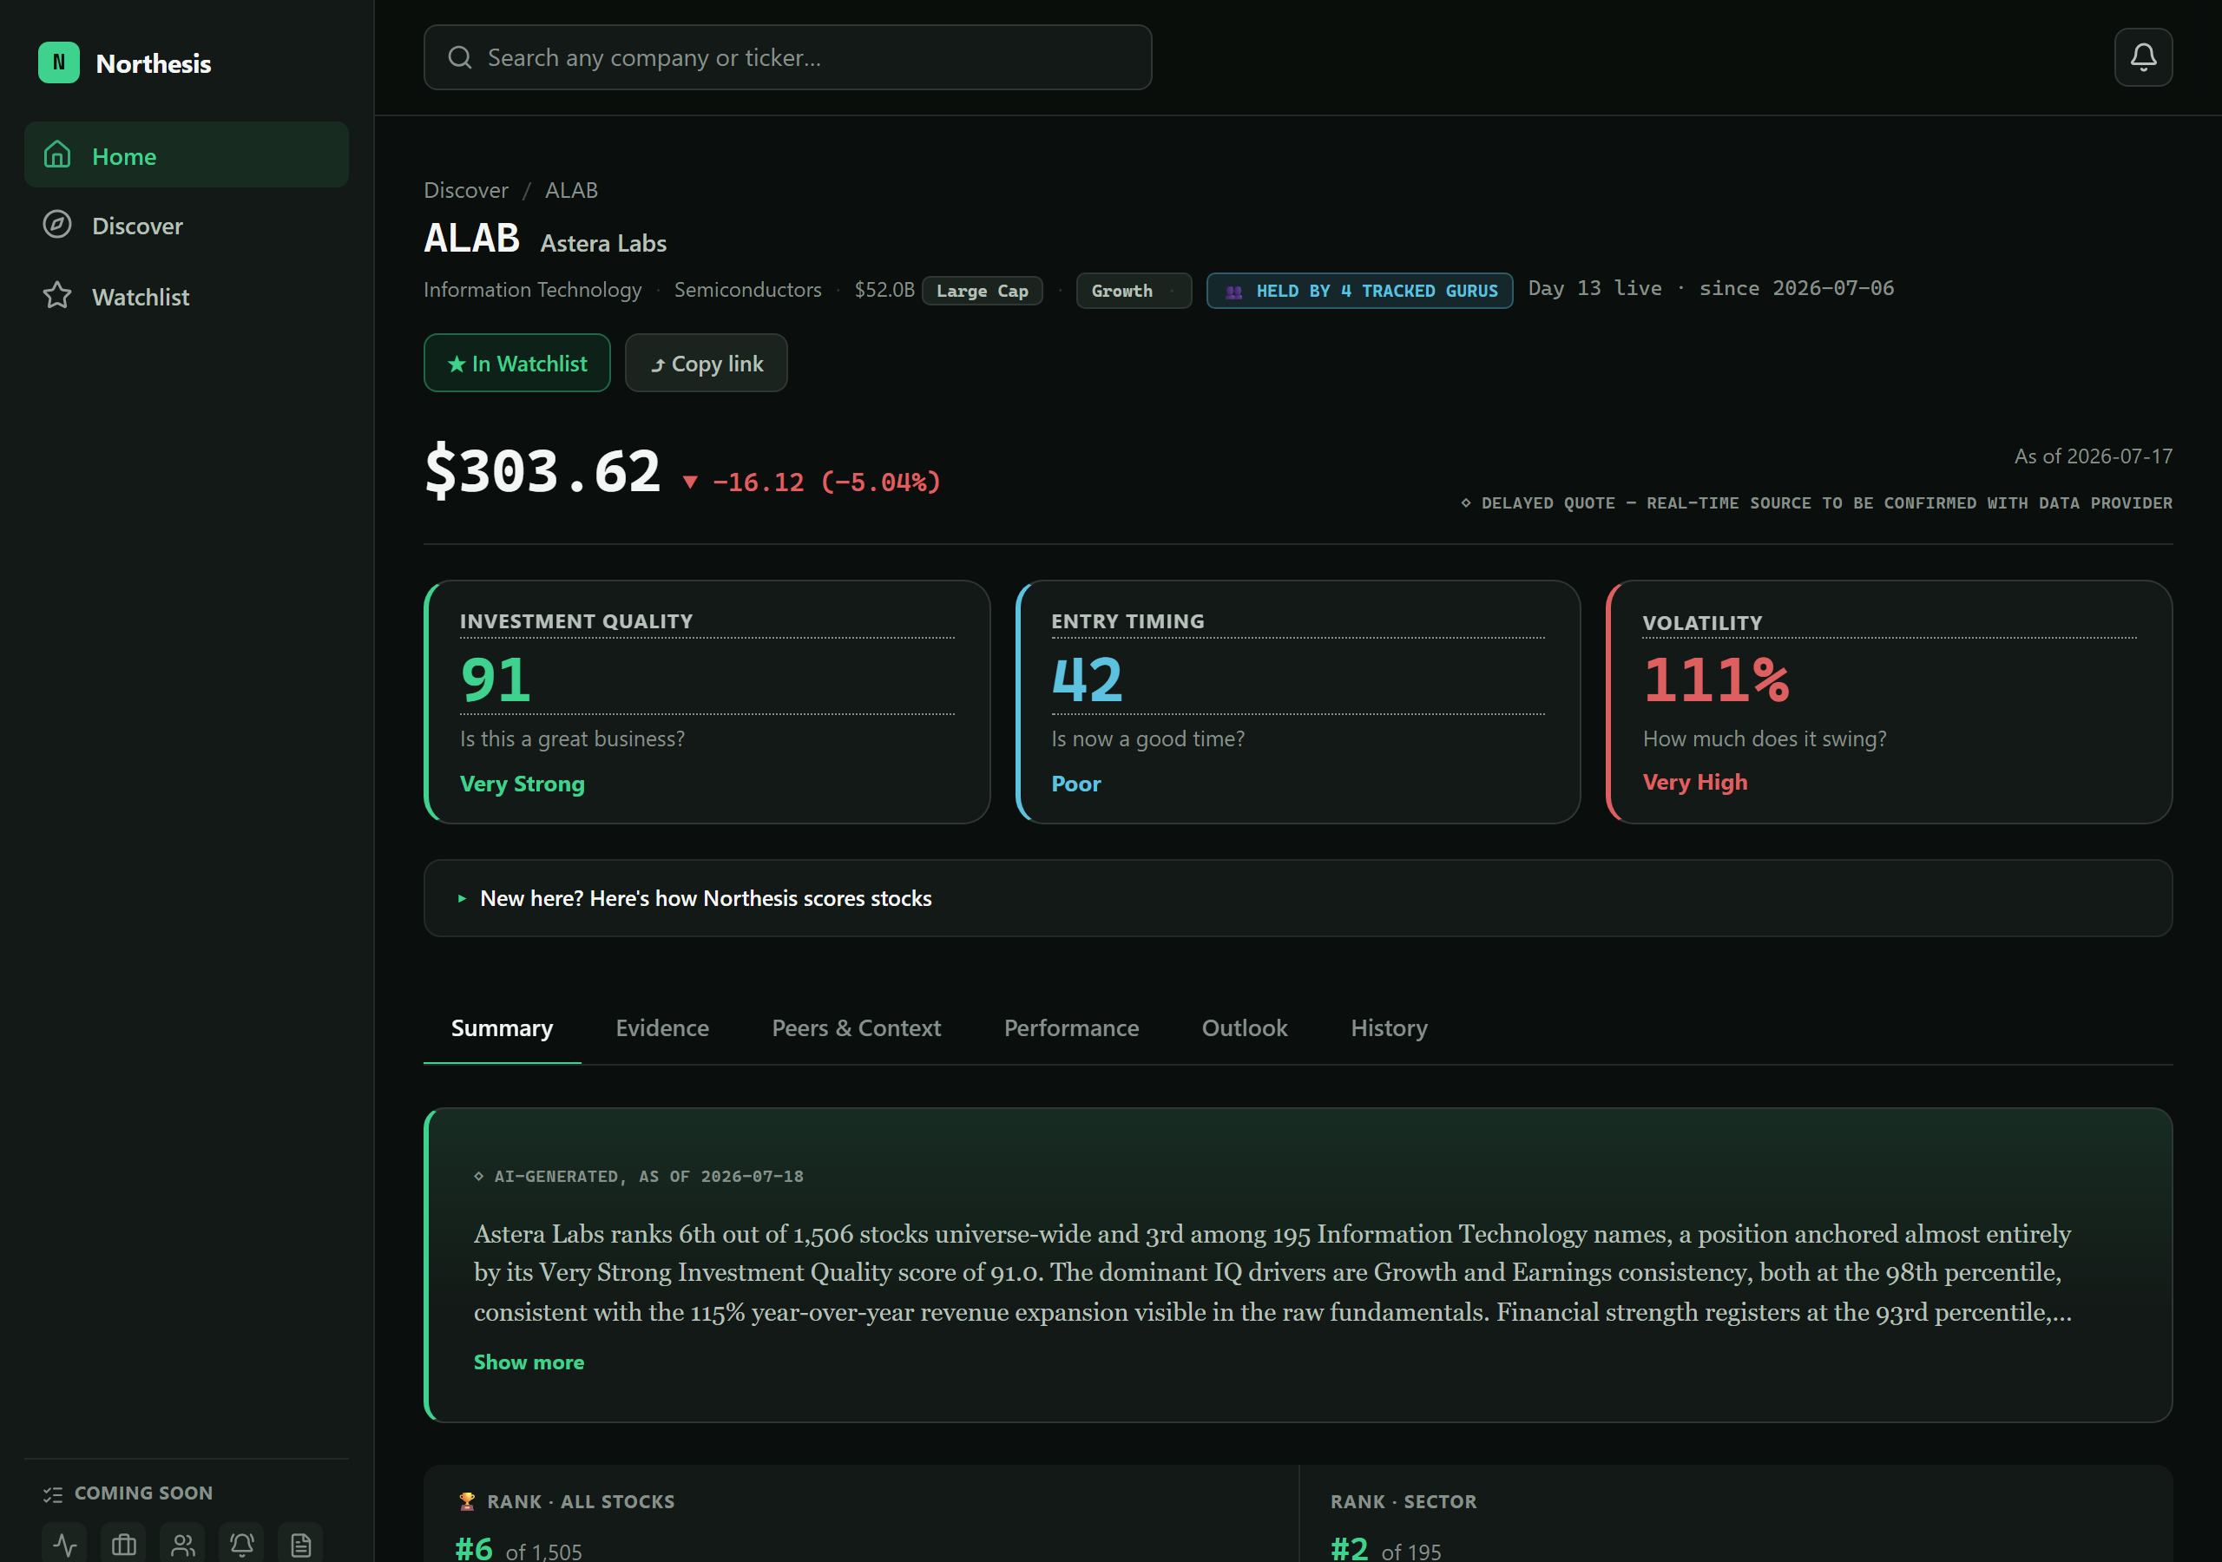Click the delayed quote notice text
This screenshot has height=1562, width=2222.
[1817, 503]
